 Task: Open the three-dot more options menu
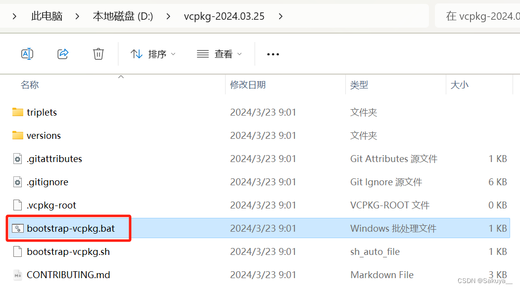pos(273,54)
